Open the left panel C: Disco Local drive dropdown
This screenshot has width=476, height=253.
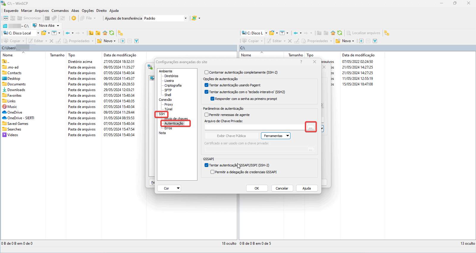[x=38, y=33]
